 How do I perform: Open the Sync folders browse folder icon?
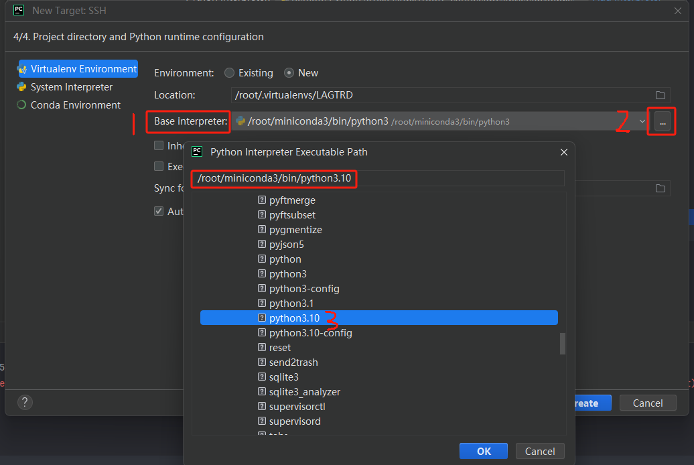[x=661, y=189]
